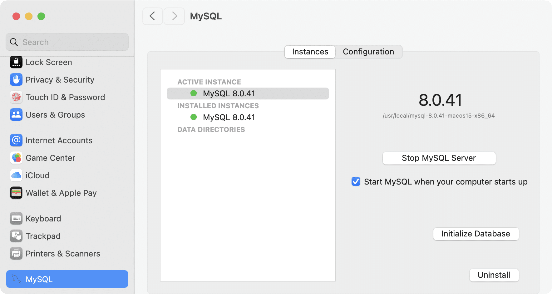This screenshot has height=294, width=552.
Task: Click the Initialize Database button
Action: tap(475, 234)
